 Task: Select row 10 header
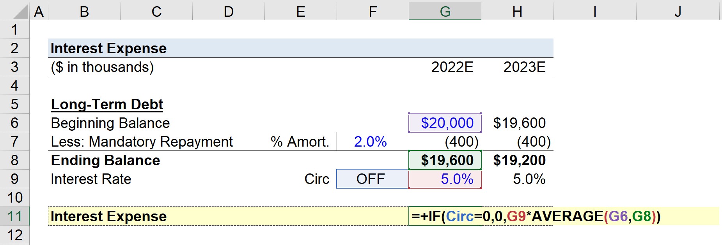(14, 198)
